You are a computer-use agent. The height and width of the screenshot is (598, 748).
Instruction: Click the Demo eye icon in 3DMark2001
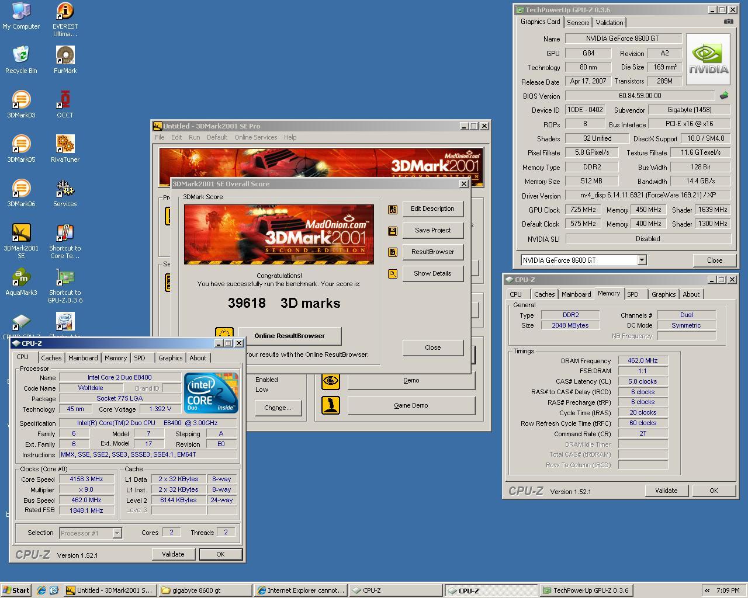[x=331, y=381]
